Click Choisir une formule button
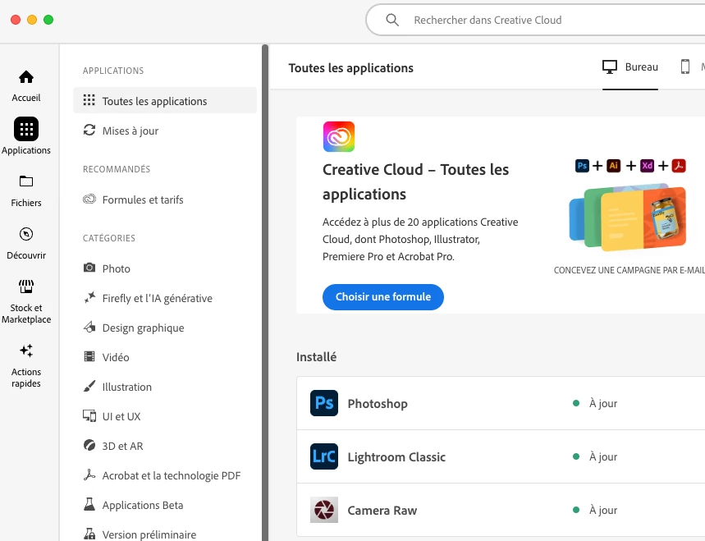Image resolution: width=705 pixels, height=541 pixels. (383, 297)
